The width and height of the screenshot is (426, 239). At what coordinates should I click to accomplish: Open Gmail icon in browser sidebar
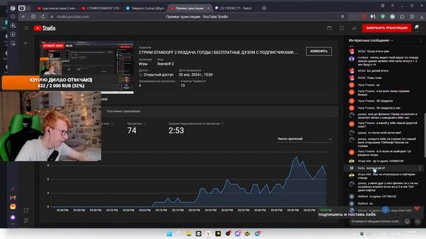13,198
